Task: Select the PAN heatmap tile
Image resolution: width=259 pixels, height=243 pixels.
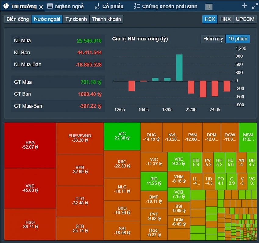Action: (193, 137)
